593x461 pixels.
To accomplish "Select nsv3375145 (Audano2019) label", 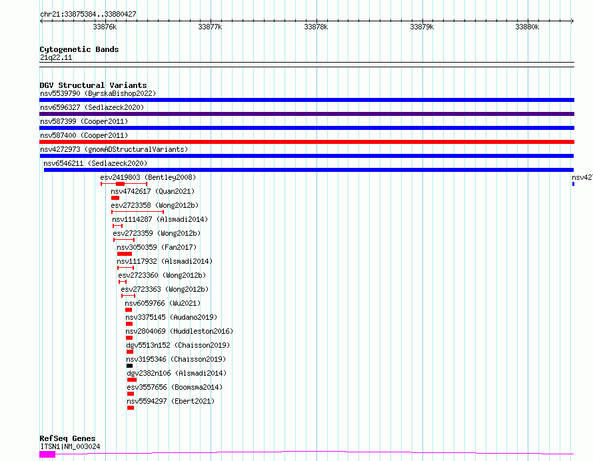I will tap(171, 317).
